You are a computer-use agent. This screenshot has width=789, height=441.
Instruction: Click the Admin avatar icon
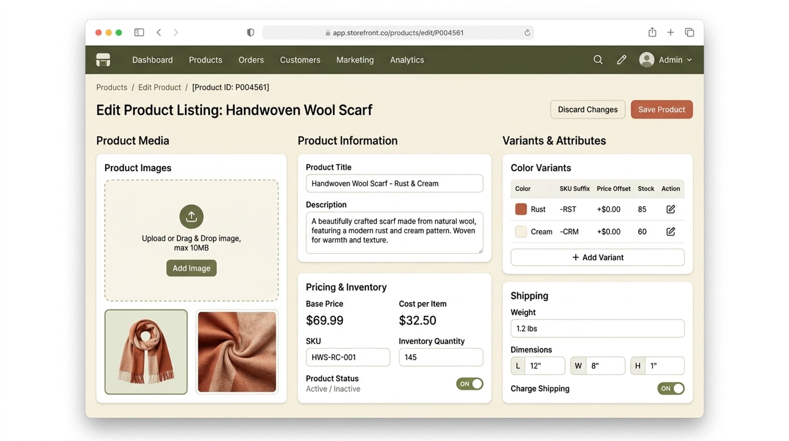tap(646, 60)
